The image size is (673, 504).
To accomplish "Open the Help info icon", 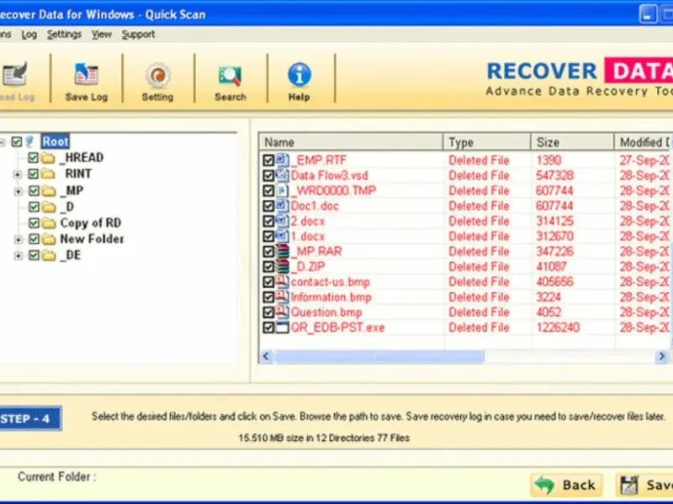I will (x=299, y=75).
